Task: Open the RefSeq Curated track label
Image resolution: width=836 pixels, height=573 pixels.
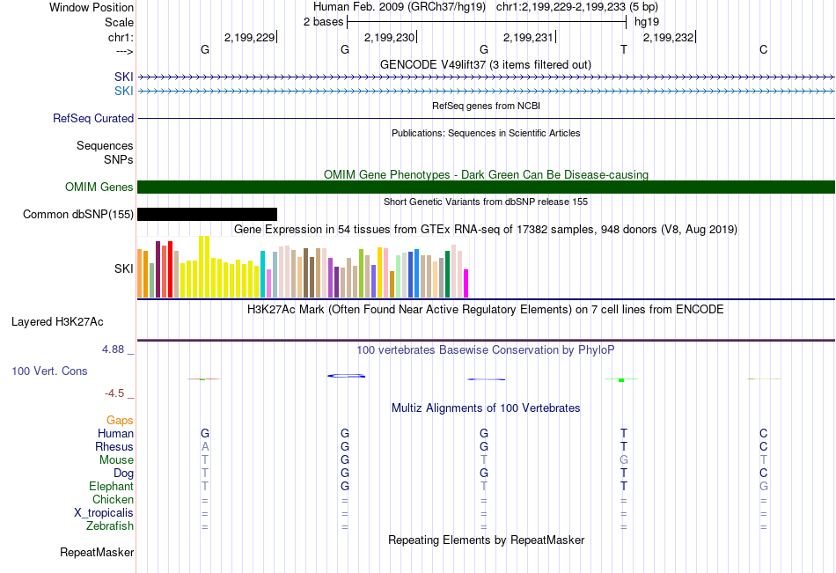Action: point(93,119)
